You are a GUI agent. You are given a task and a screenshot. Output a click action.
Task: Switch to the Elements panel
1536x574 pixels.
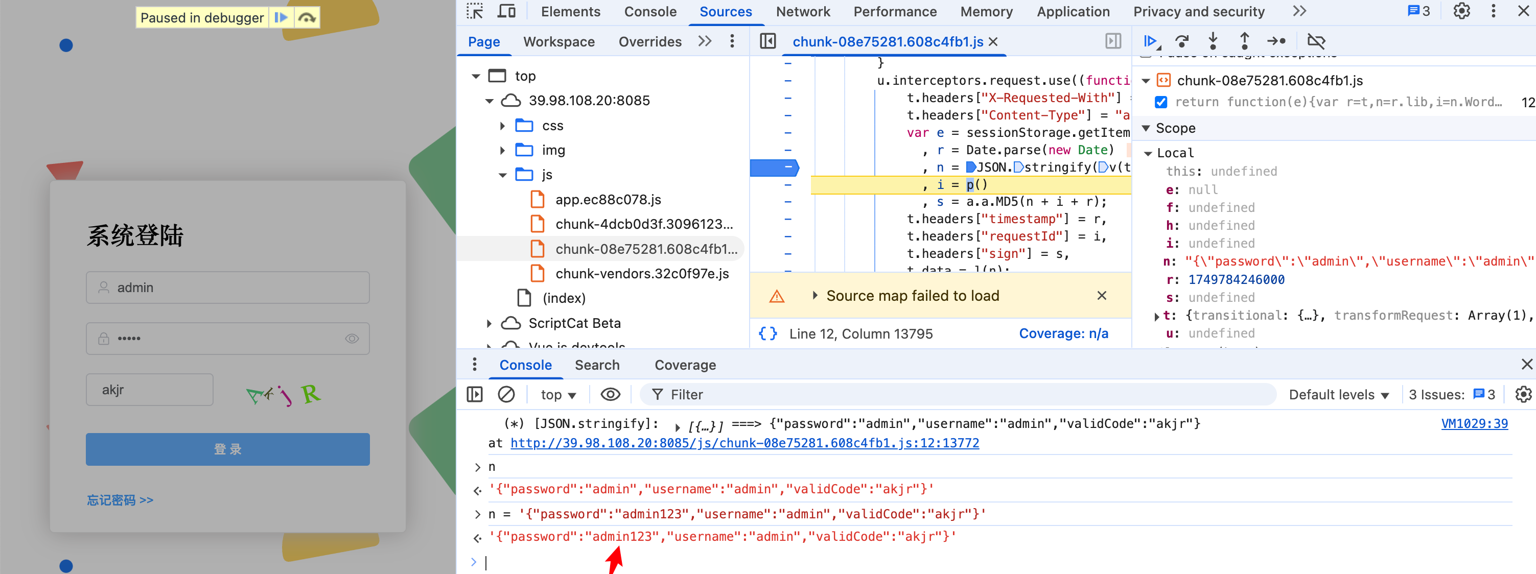(570, 11)
